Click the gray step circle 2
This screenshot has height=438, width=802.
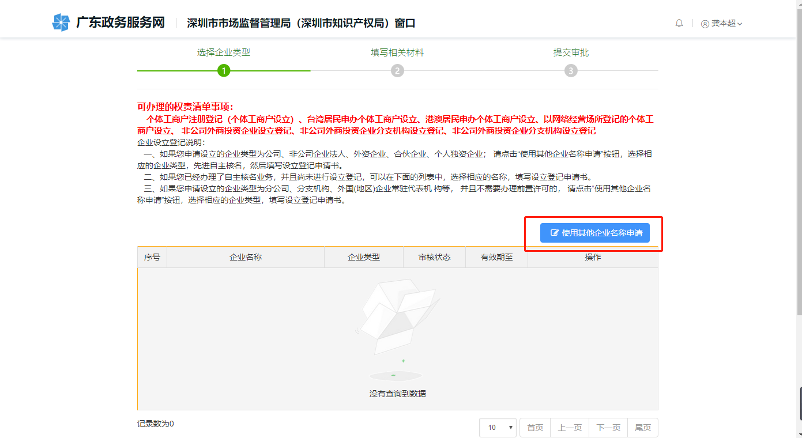397,71
